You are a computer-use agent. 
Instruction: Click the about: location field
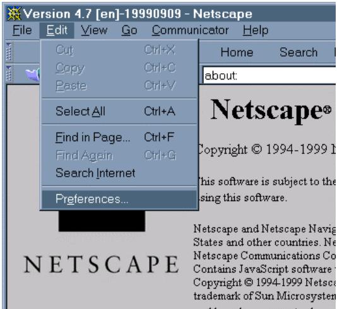(269, 76)
